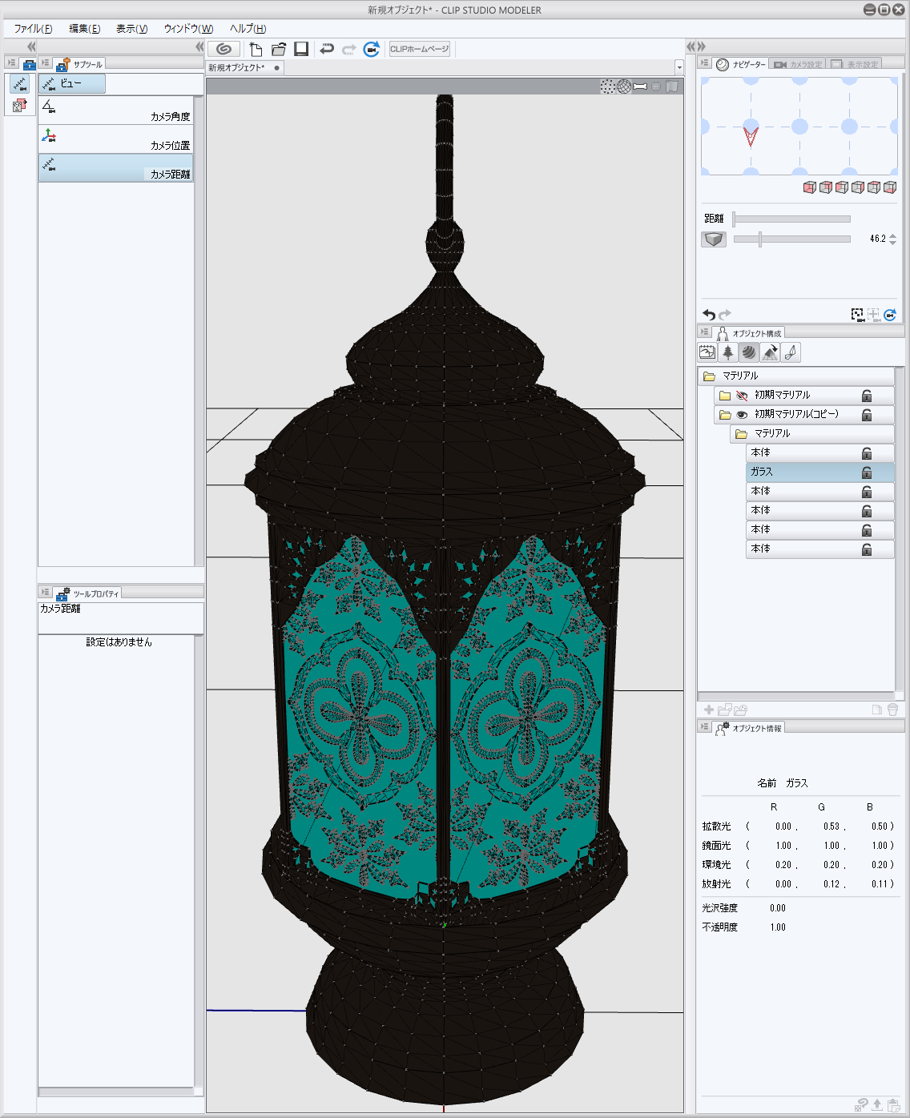Redo the action in the top toolbar

(348, 49)
